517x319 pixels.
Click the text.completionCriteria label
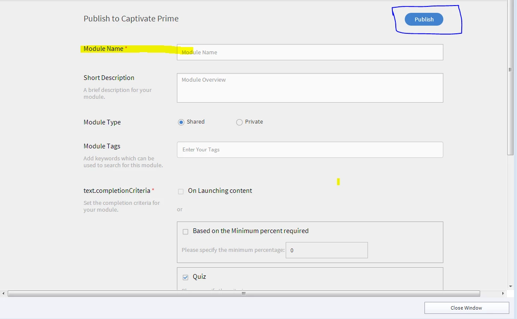point(117,190)
